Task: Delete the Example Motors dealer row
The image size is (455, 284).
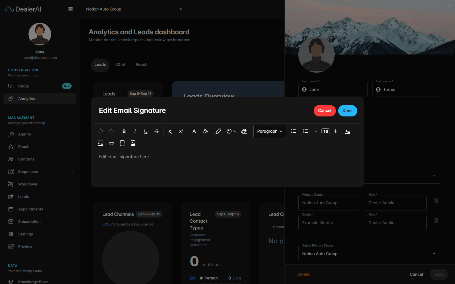Action: (436, 220)
